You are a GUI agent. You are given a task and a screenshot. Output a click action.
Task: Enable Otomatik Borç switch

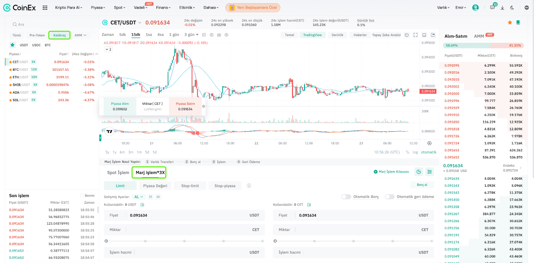[x=346, y=197]
